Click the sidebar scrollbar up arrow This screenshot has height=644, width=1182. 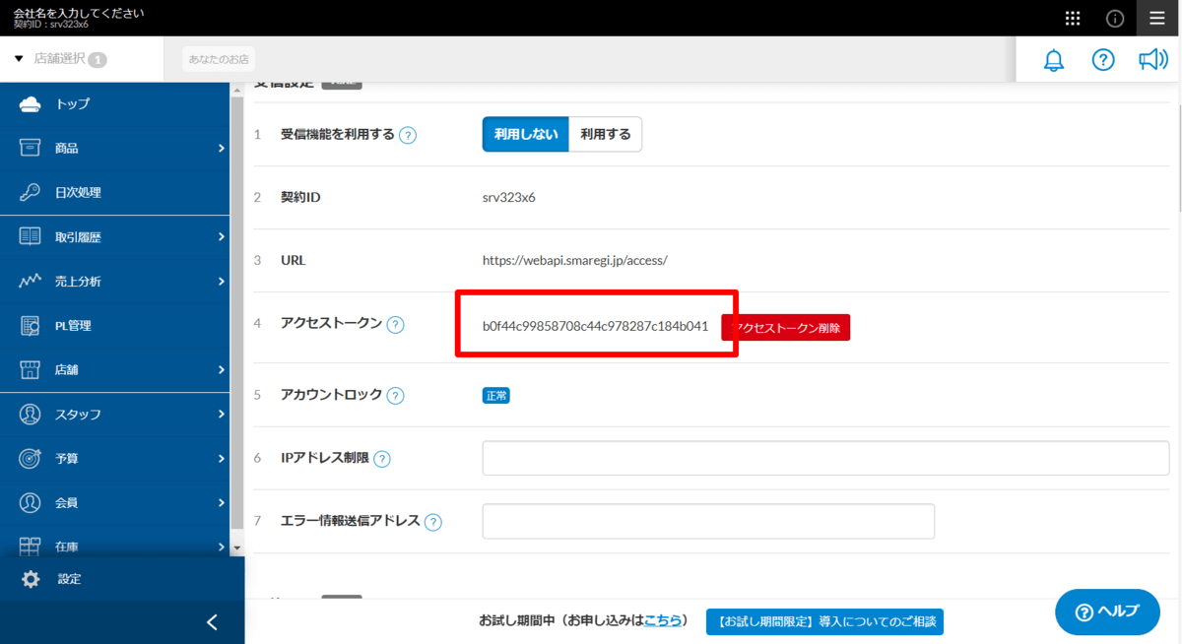click(236, 91)
